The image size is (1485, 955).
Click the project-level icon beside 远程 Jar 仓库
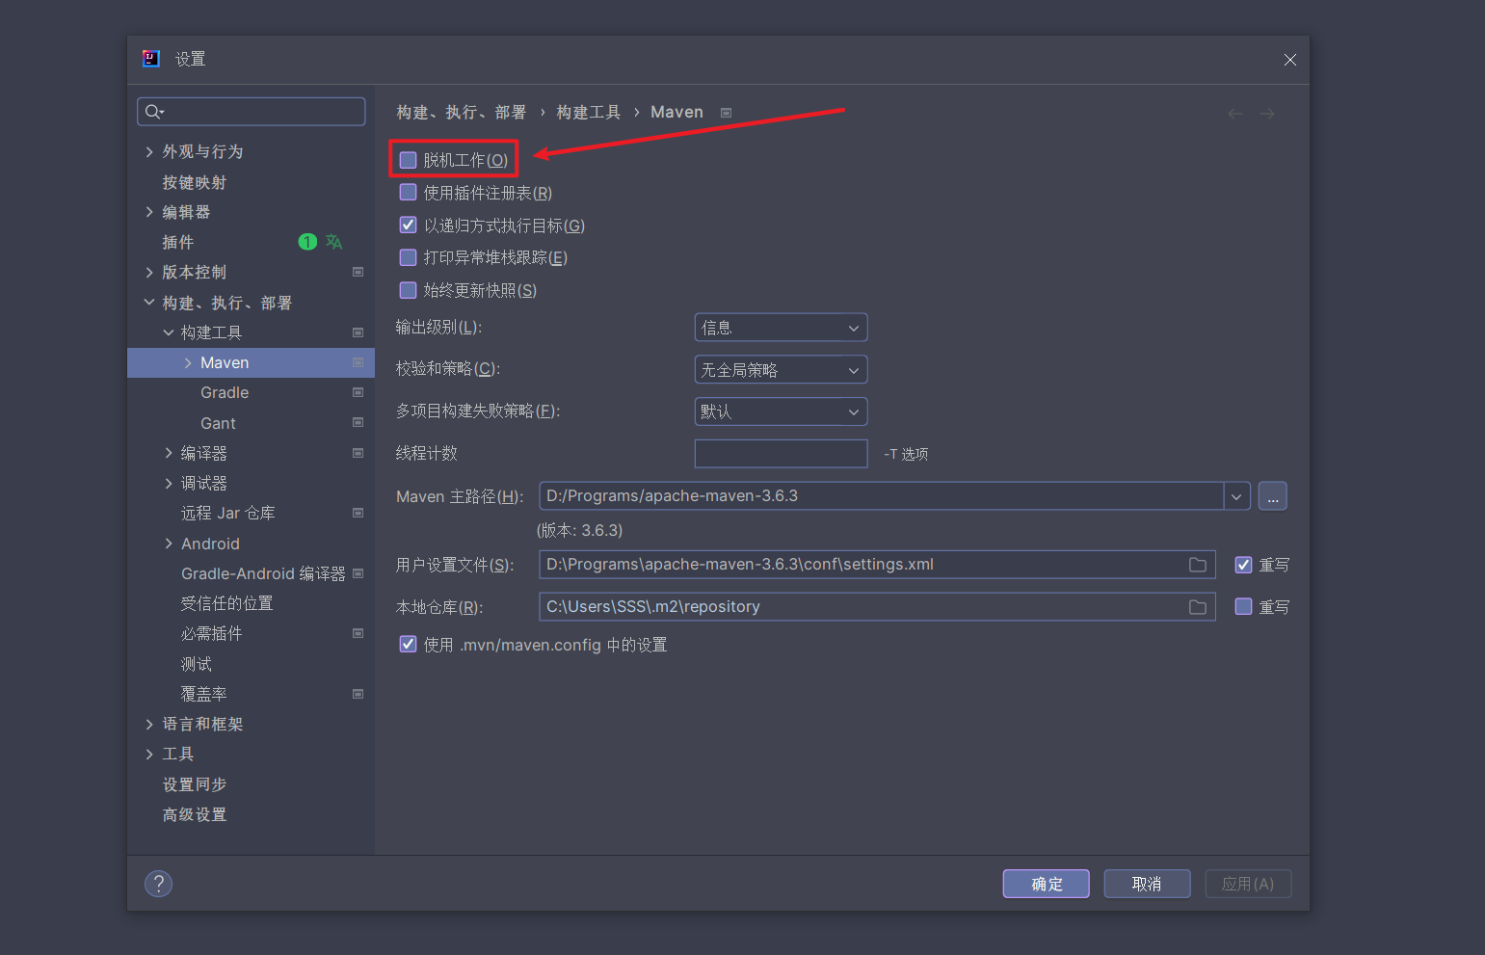pyautogui.click(x=358, y=513)
